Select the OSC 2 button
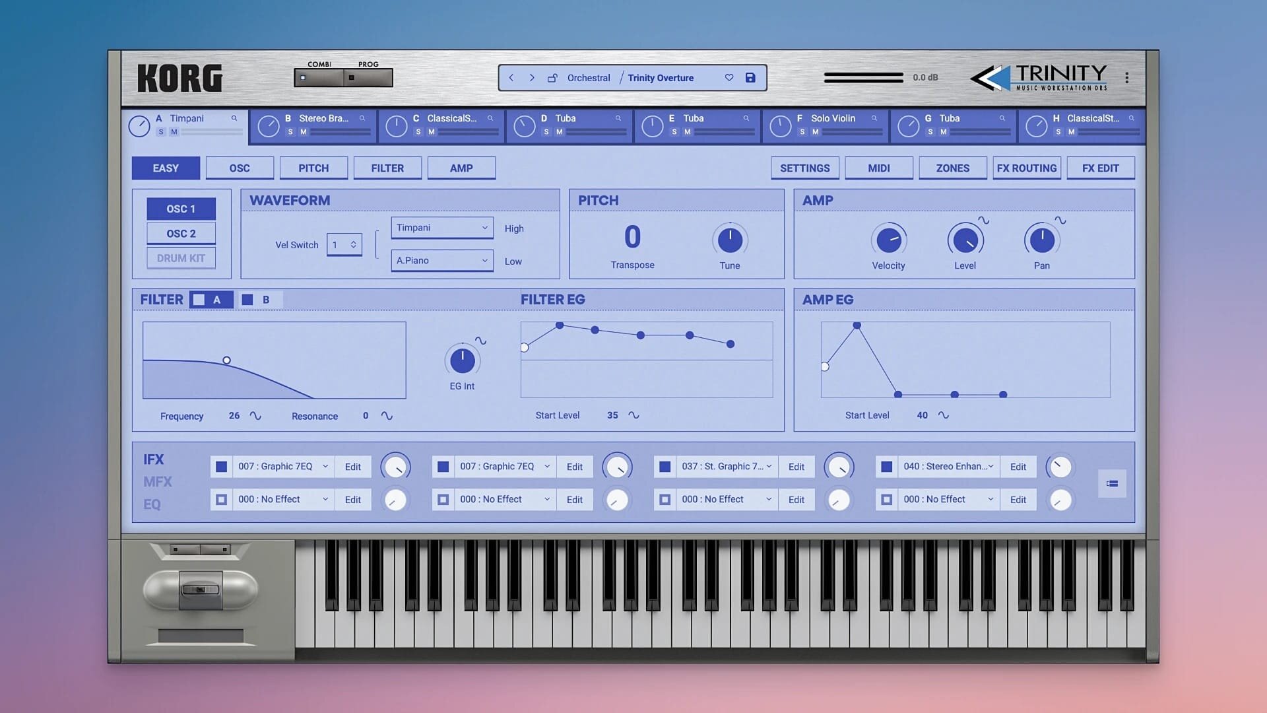Image resolution: width=1267 pixels, height=713 pixels. [181, 234]
